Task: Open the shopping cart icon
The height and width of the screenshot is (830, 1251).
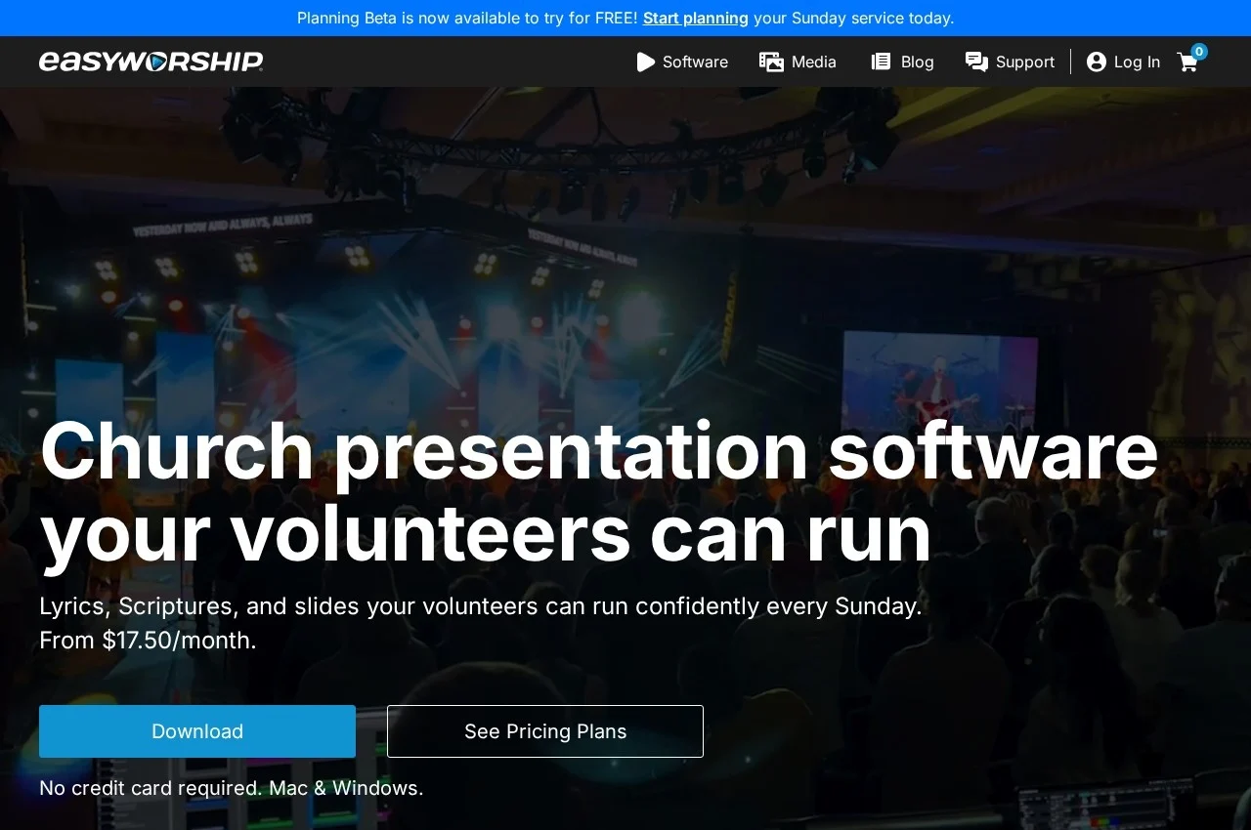Action: pos(1187,62)
